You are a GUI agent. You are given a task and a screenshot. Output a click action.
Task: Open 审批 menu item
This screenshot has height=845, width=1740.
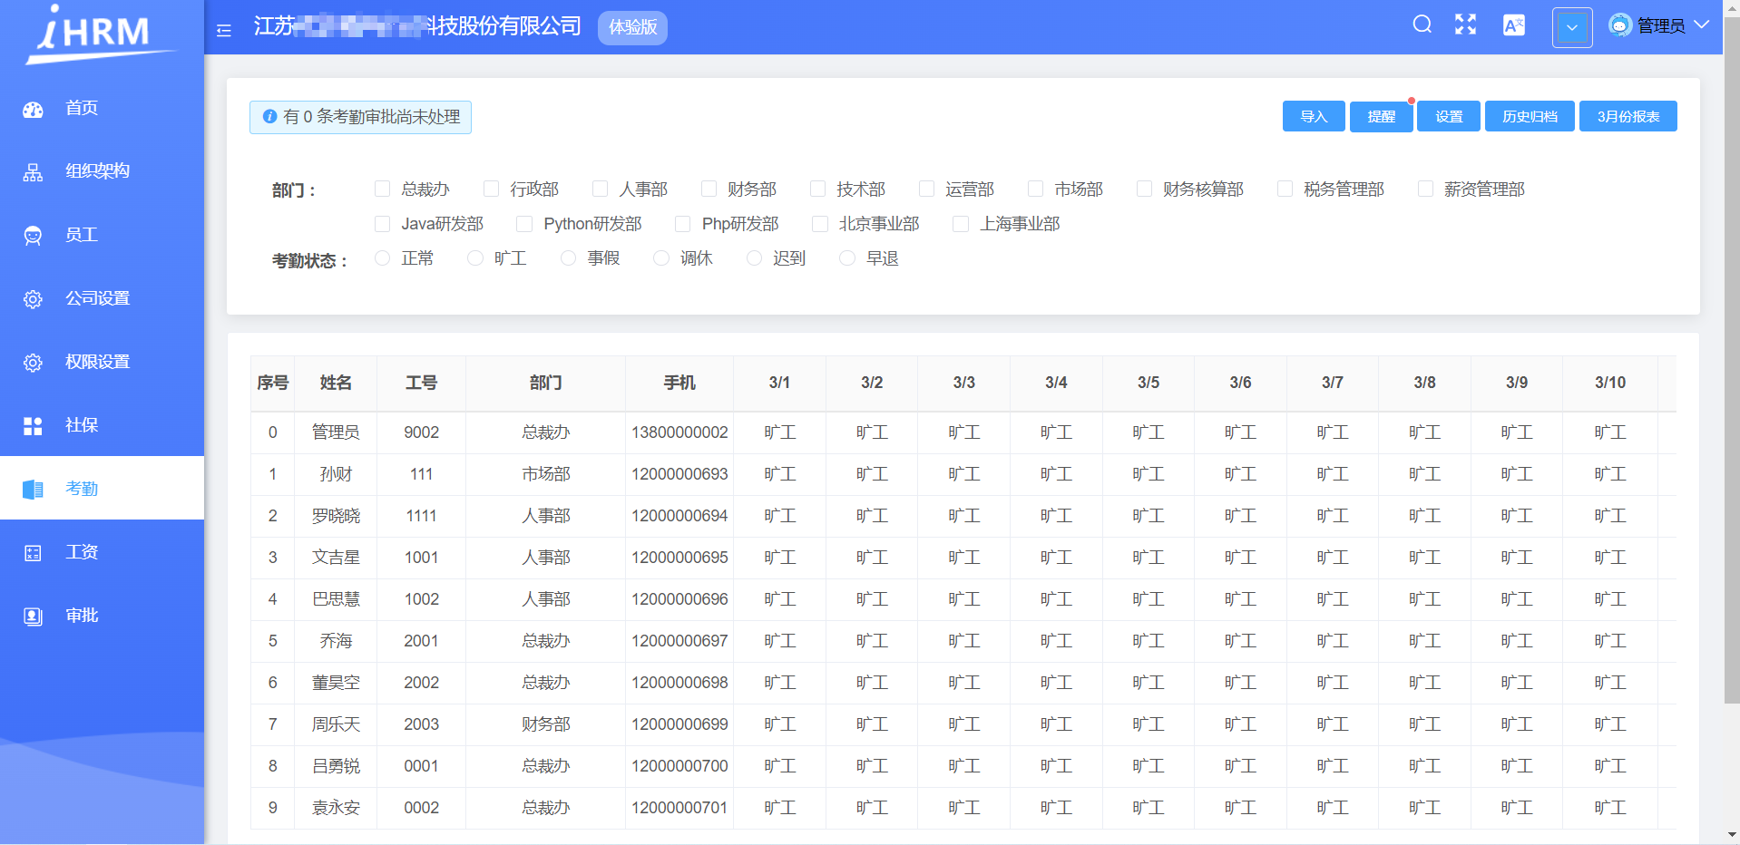[102, 617]
